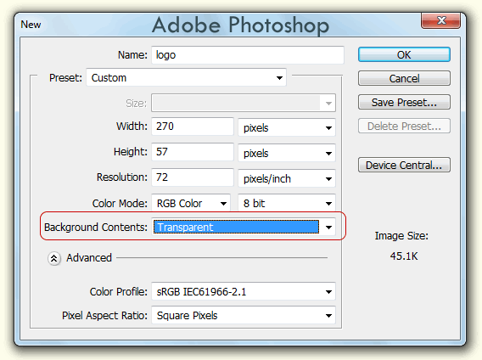Click the disabled Delete Preset button
This screenshot has width=482, height=360.
pos(404,126)
